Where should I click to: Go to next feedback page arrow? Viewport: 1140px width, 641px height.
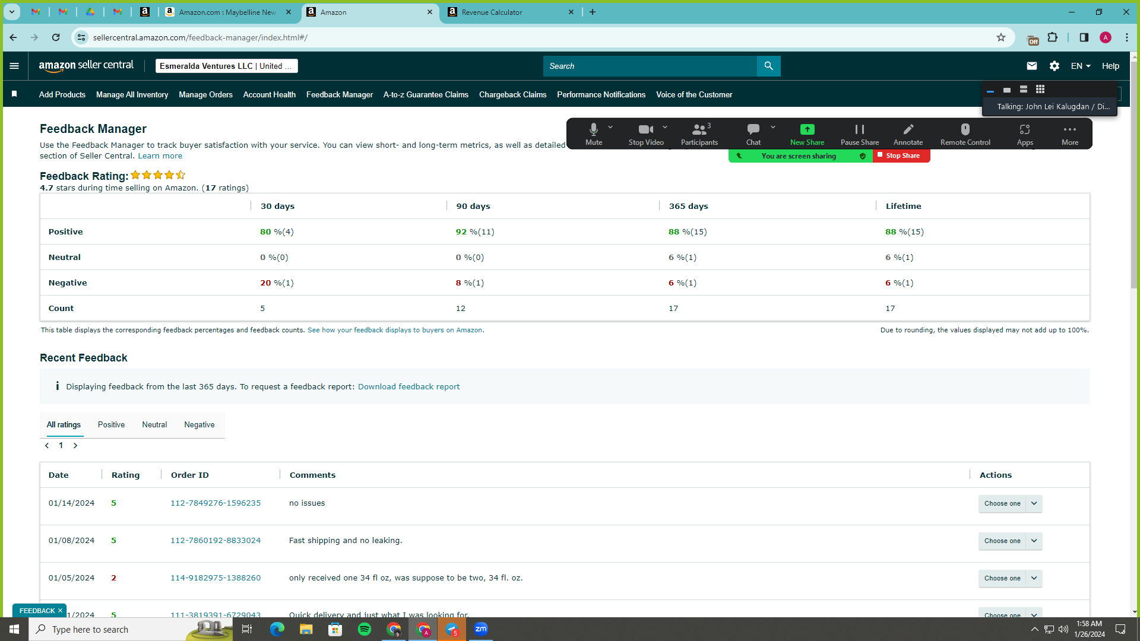[75, 445]
